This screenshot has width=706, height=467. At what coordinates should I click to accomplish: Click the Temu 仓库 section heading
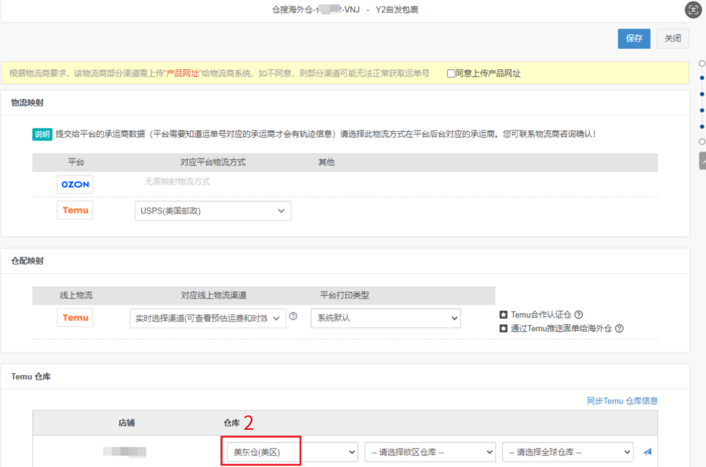click(31, 376)
